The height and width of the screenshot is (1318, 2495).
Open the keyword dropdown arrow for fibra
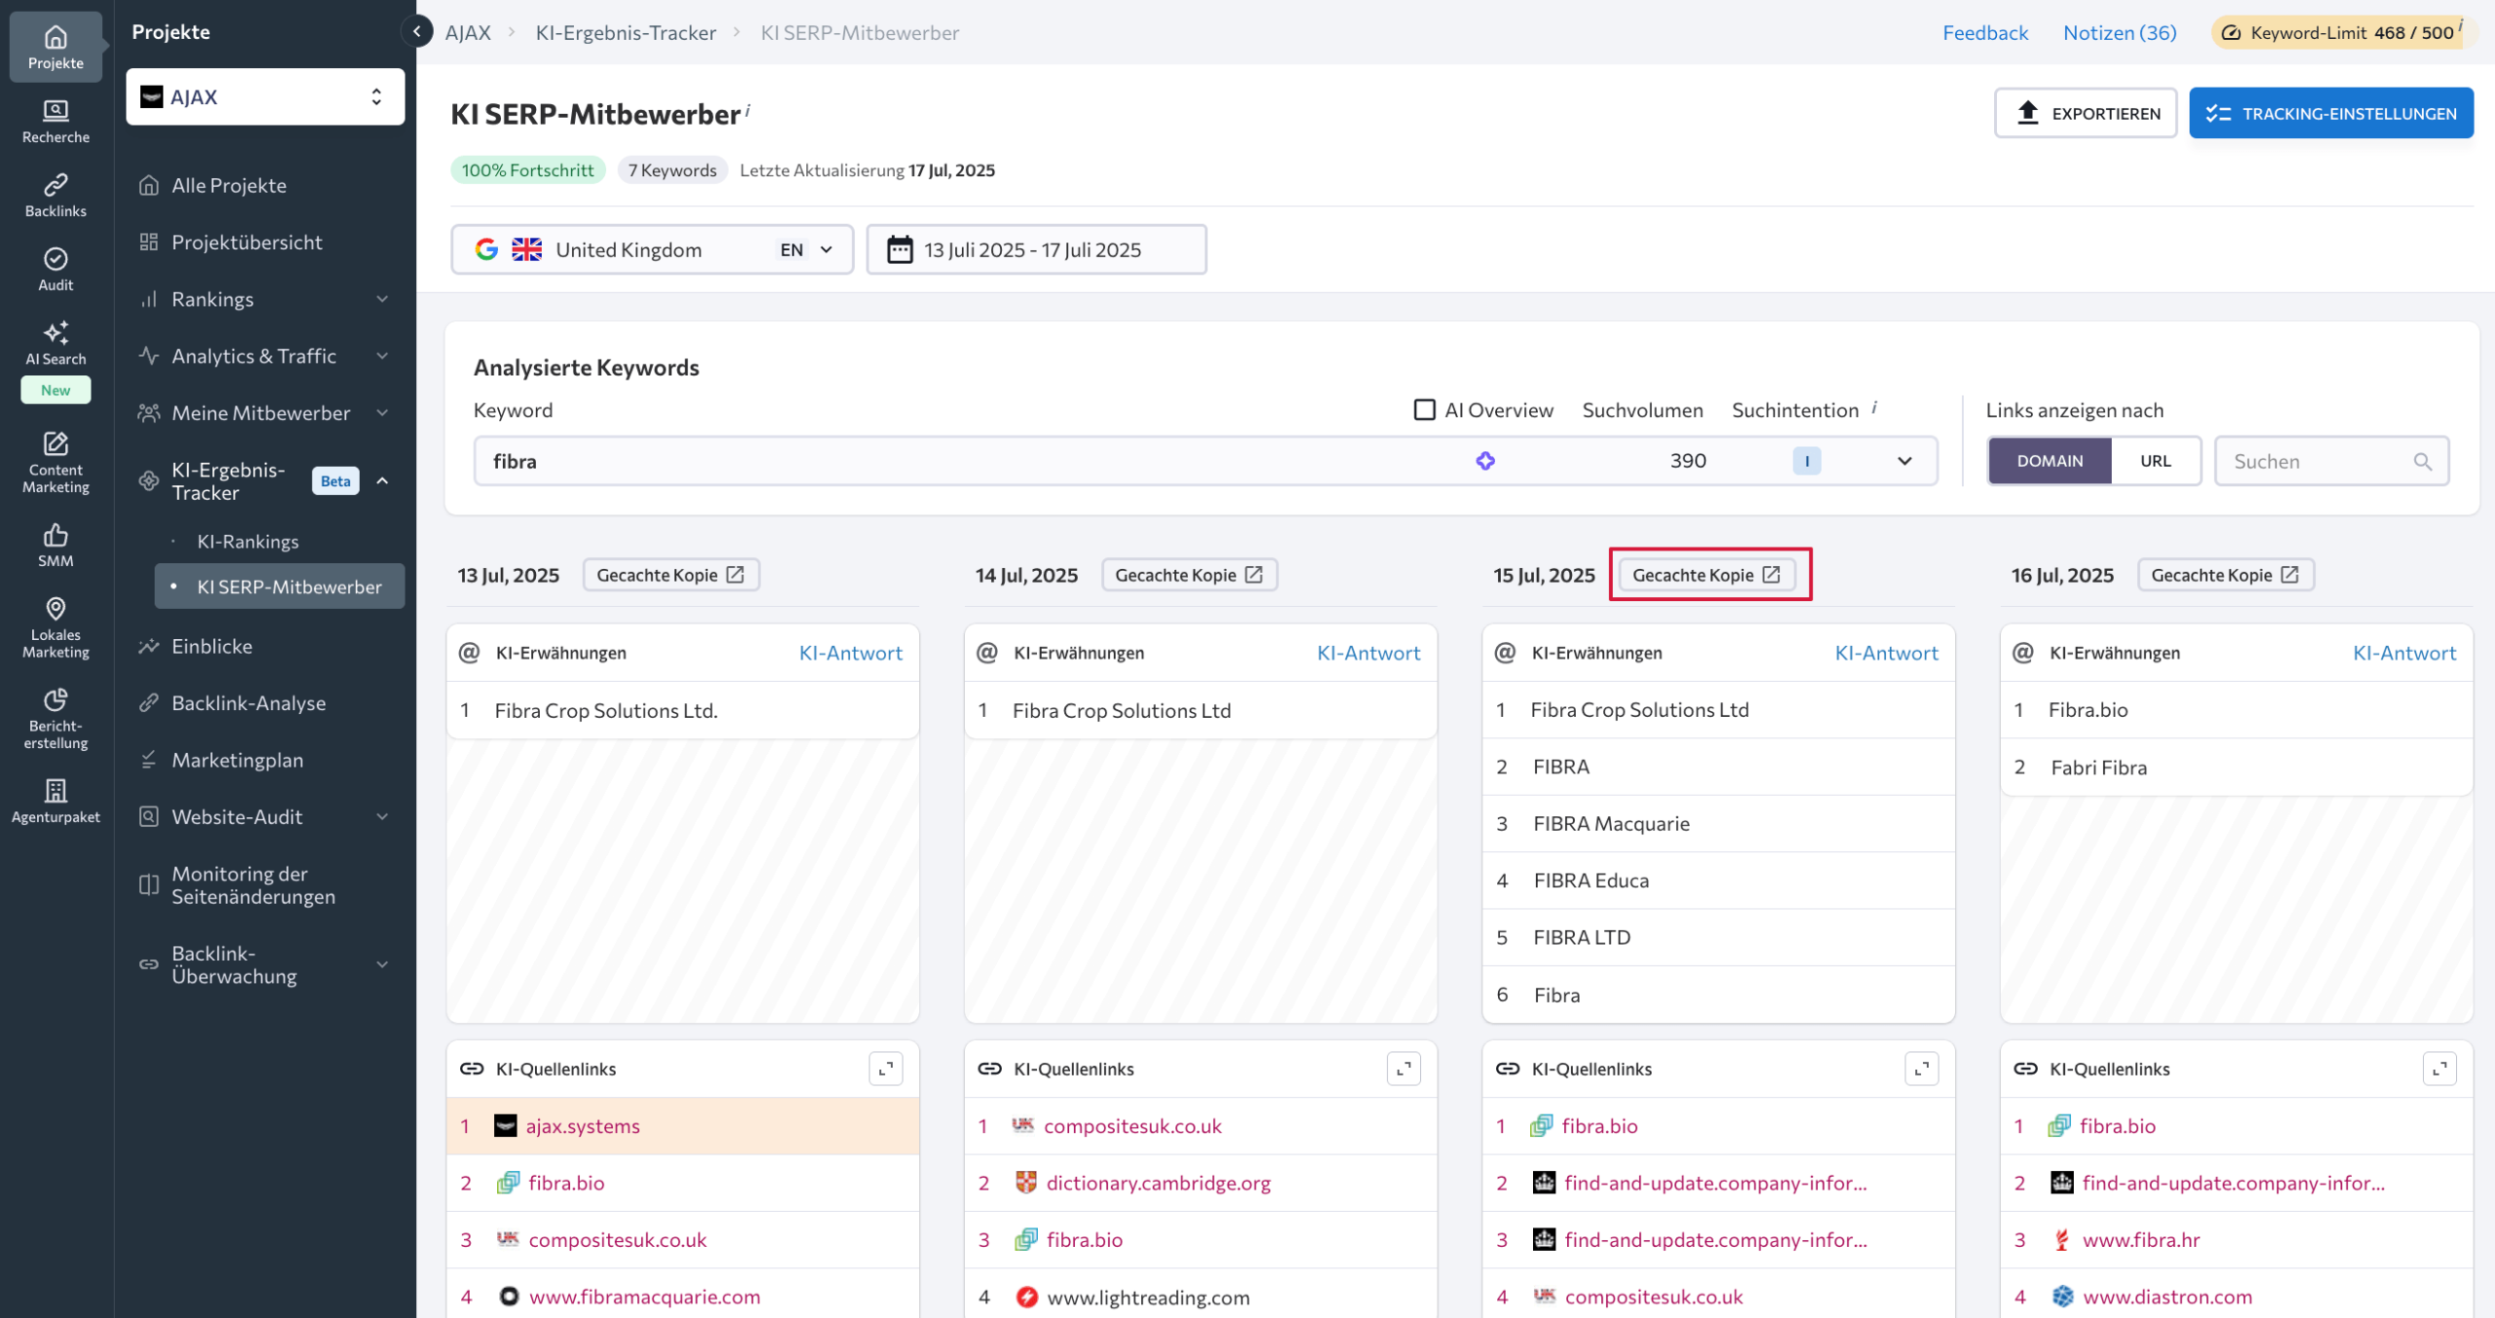coord(1903,461)
